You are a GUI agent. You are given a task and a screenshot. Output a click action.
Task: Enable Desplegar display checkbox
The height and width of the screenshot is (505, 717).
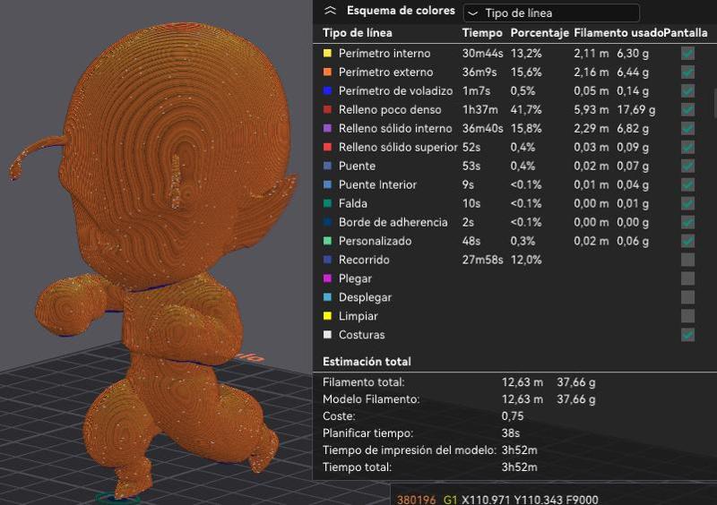pos(687,297)
